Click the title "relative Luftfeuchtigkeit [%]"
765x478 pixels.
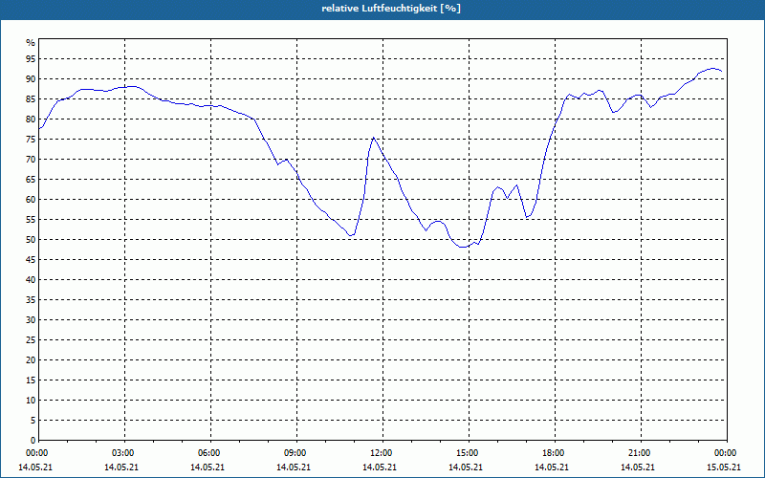coord(391,9)
